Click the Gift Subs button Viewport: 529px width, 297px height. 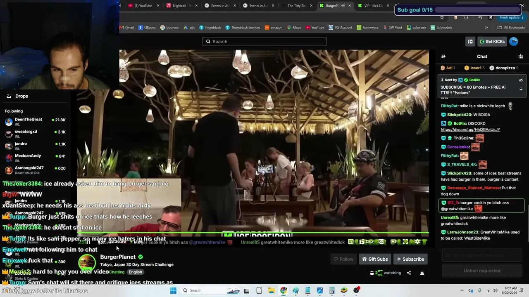click(375, 259)
